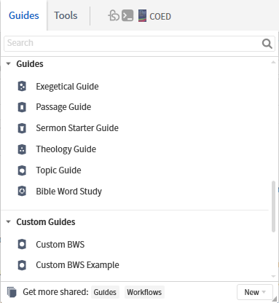Get more shared Guides link
This screenshot has height=303, width=279.
pos(105,292)
